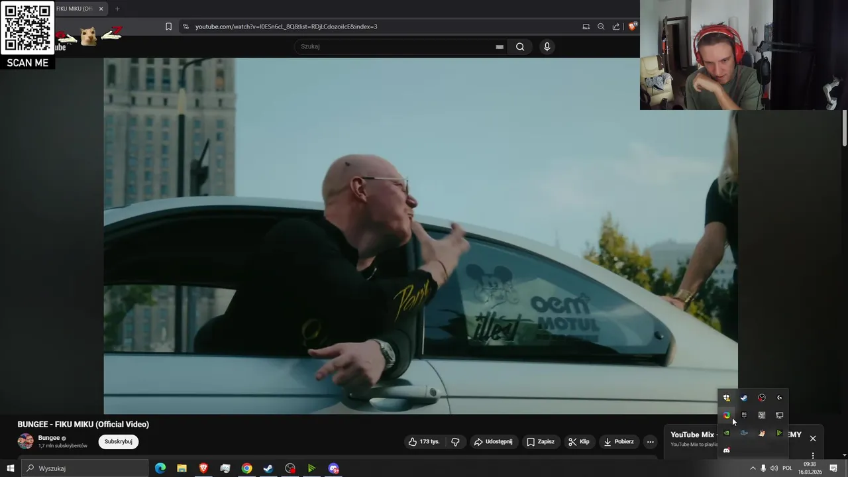Click the microphone icon in system tray
848x477 pixels.
(763, 468)
